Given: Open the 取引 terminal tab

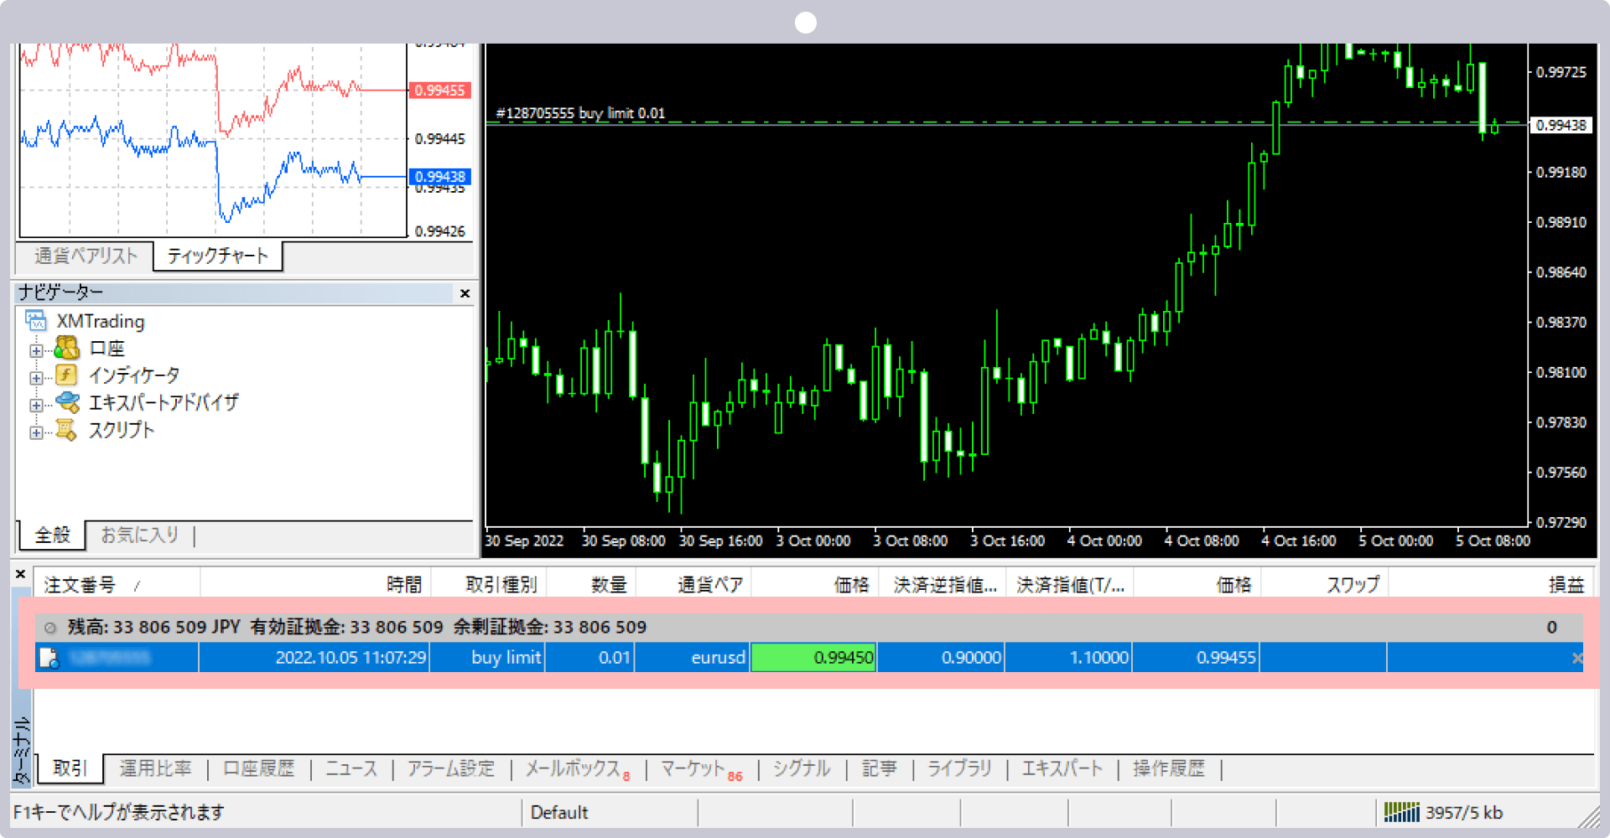Looking at the screenshot, I should pyautogui.click(x=70, y=768).
